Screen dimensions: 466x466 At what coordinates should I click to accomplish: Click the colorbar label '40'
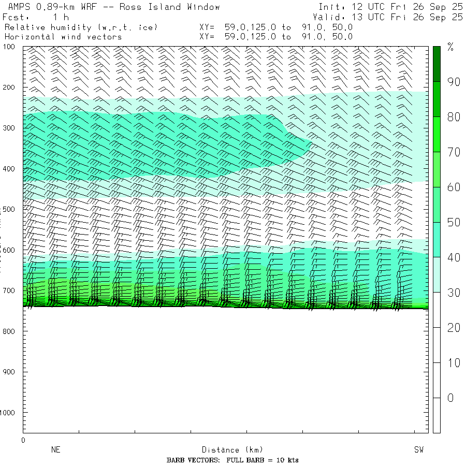pyautogui.click(x=454, y=257)
